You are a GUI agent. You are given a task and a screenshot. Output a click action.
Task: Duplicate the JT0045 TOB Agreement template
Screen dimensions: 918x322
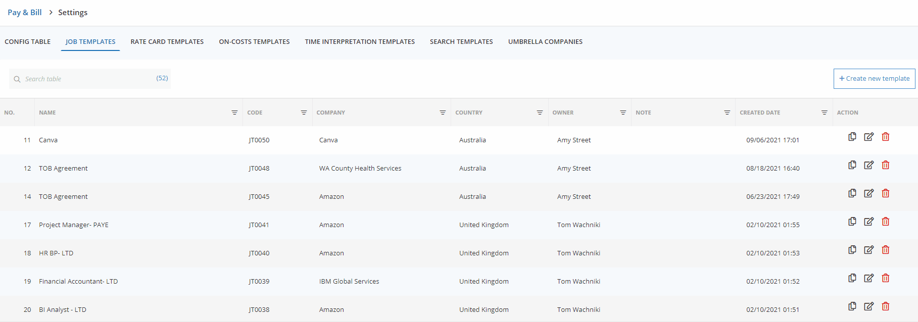(x=852, y=193)
